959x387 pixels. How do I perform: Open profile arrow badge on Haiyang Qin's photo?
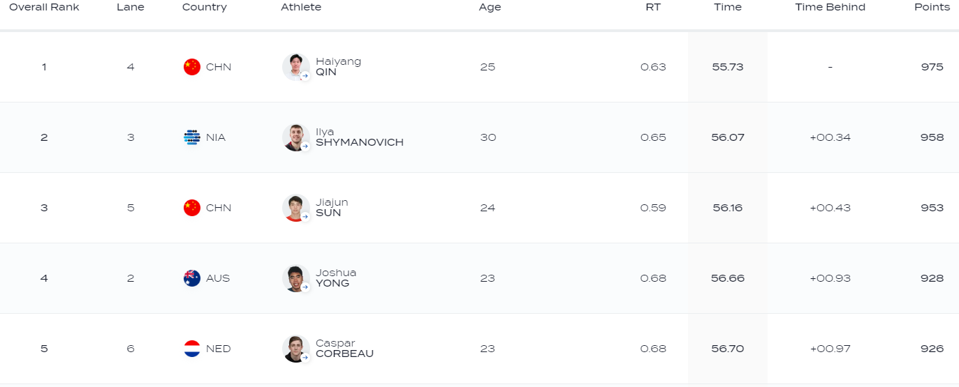305,76
